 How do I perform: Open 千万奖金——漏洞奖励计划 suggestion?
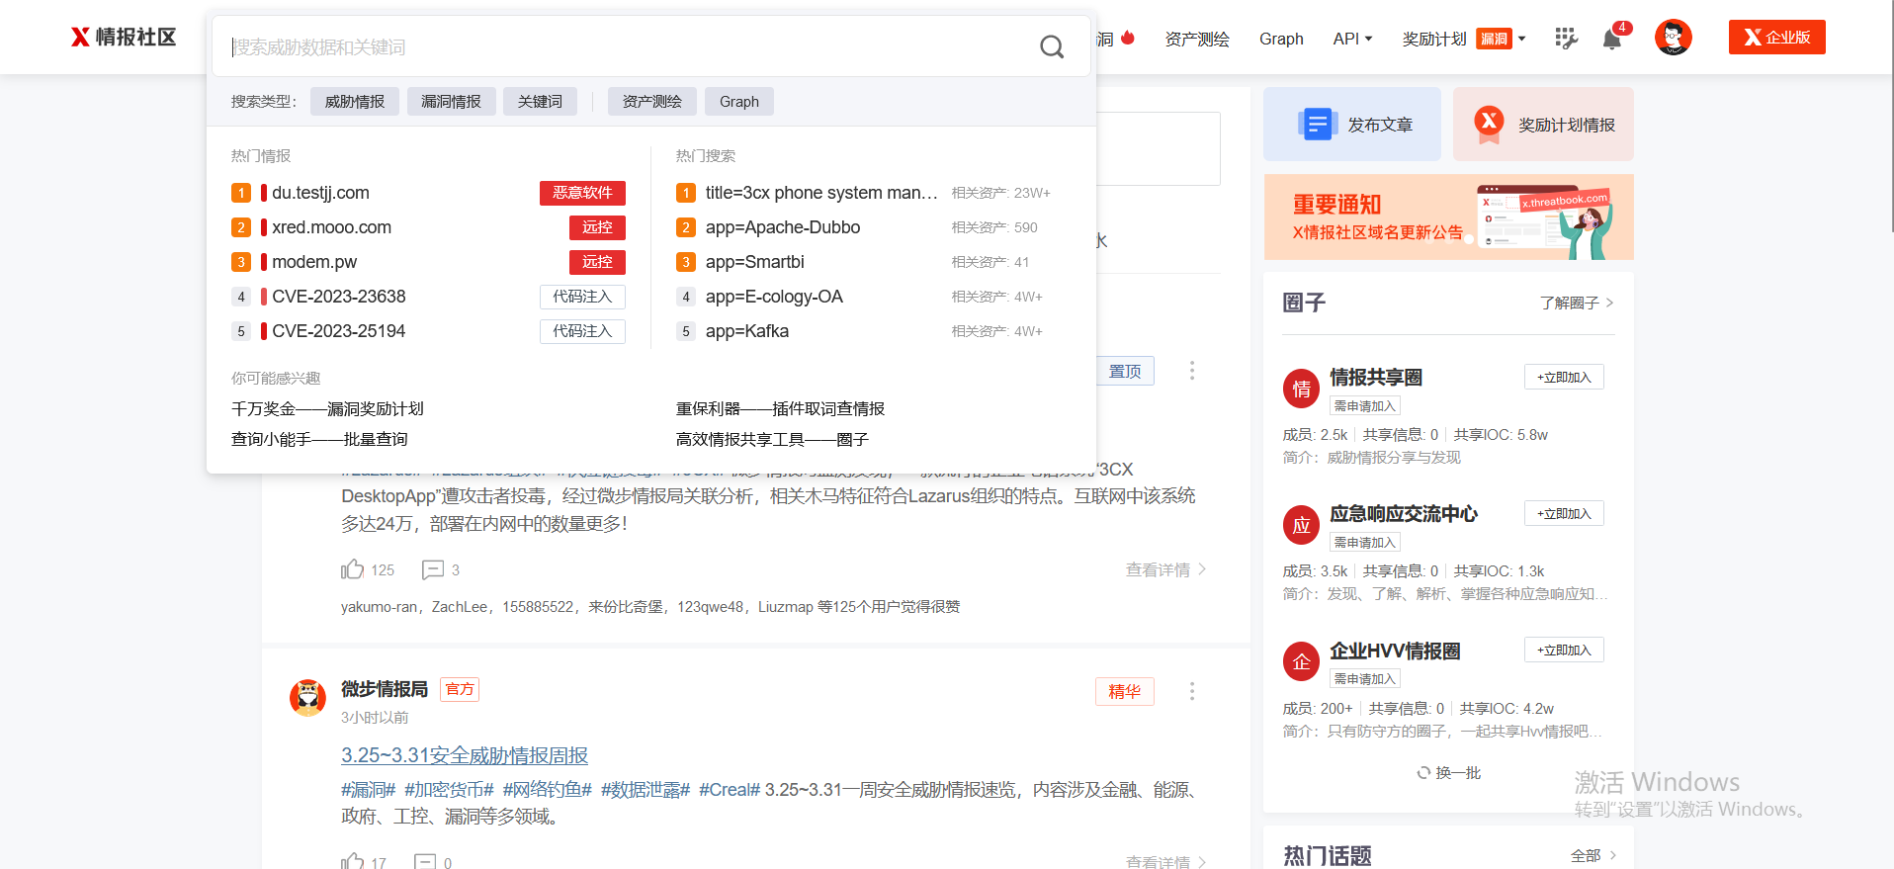[x=327, y=408]
